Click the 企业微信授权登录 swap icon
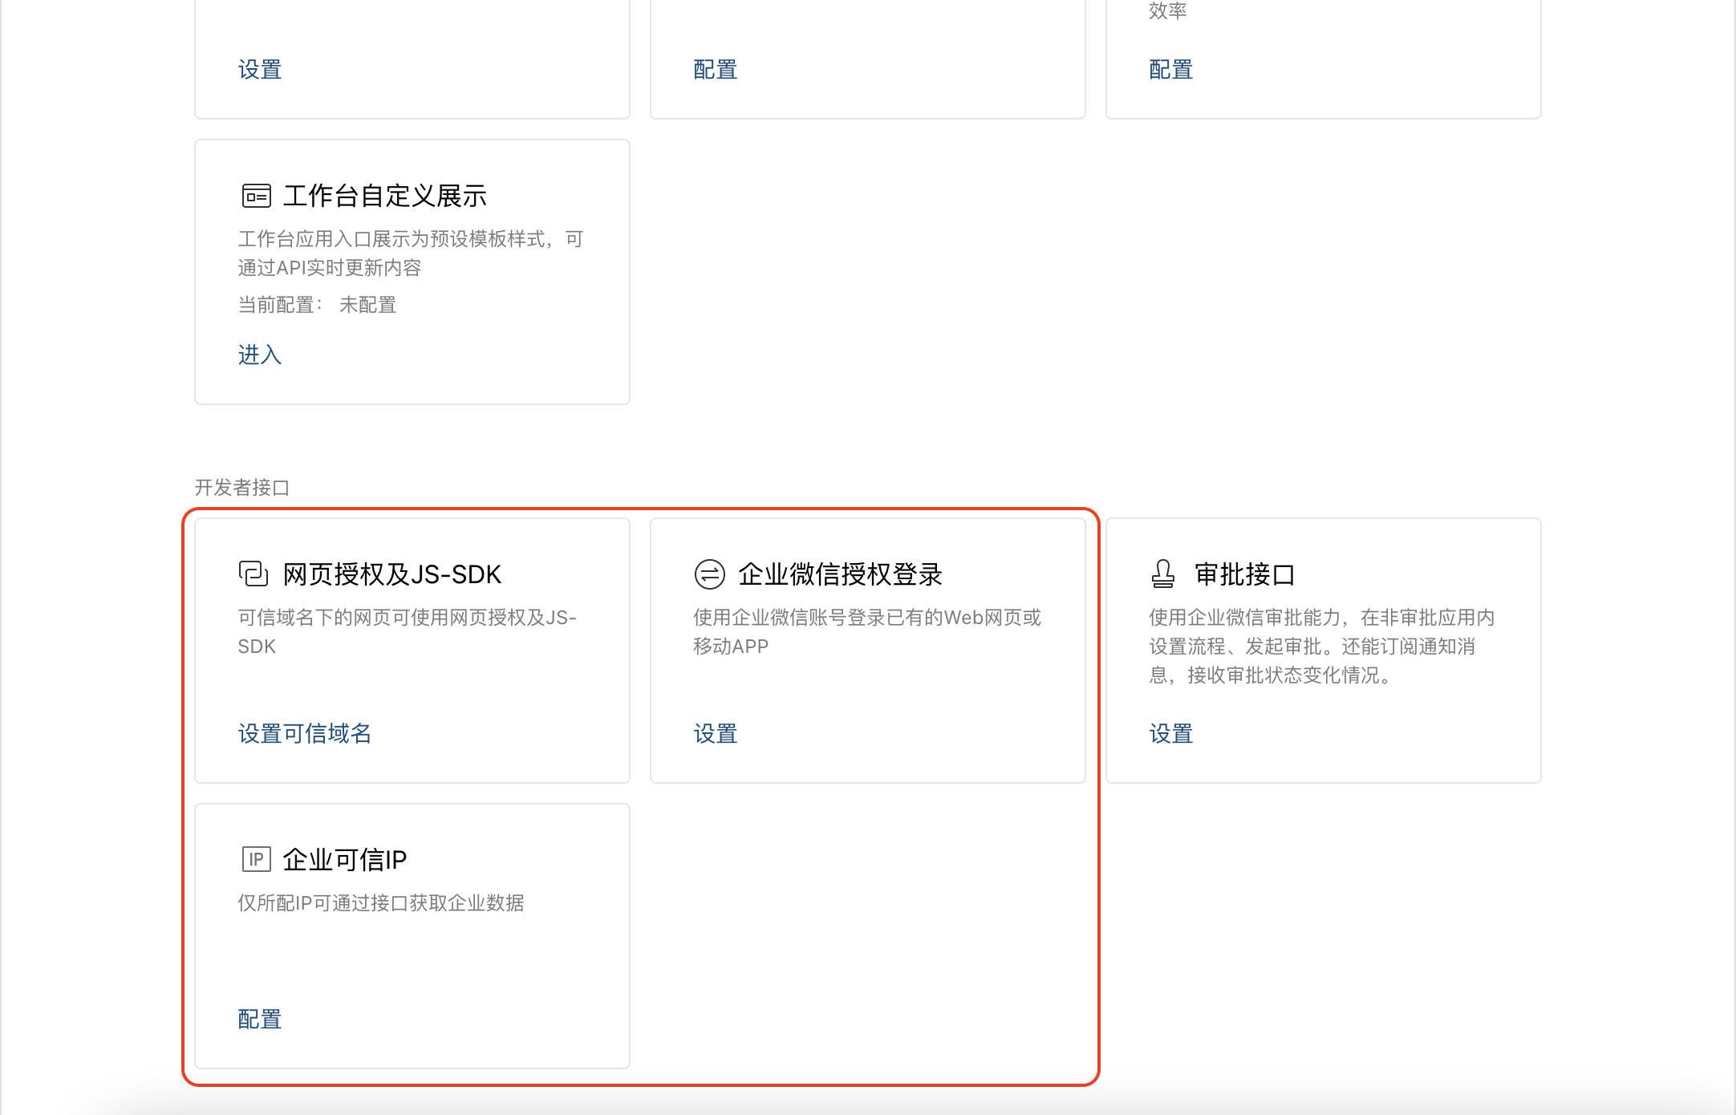Viewport: 1736px width, 1115px height. [709, 574]
